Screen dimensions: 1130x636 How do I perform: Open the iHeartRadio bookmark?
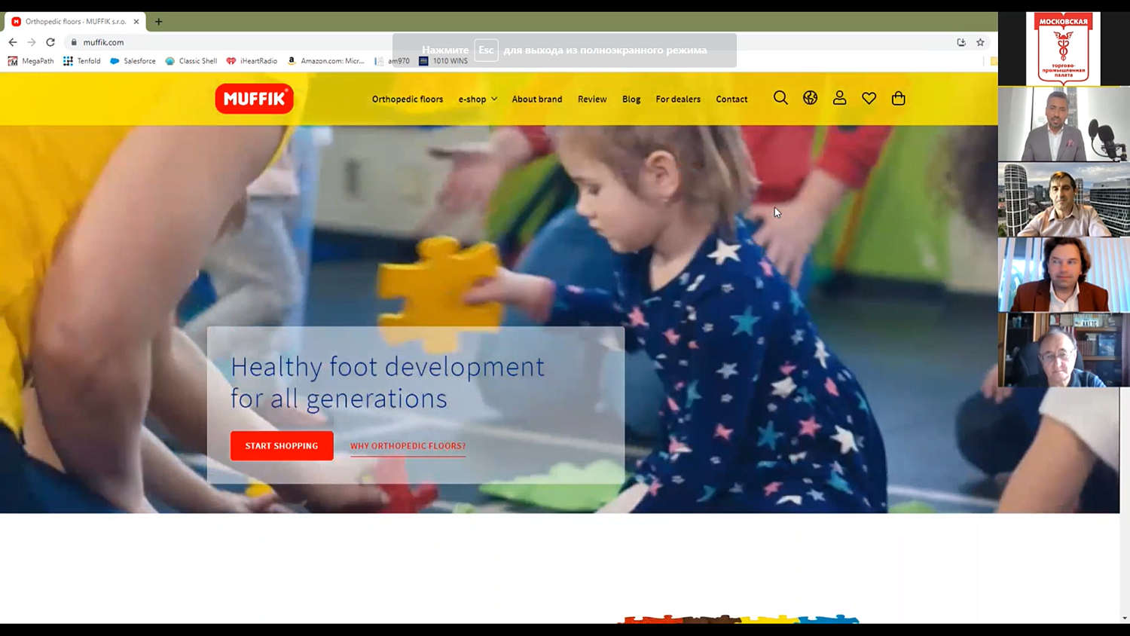pyautogui.click(x=252, y=61)
